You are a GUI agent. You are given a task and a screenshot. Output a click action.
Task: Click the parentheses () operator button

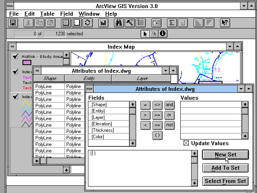pyautogui.click(x=157, y=136)
